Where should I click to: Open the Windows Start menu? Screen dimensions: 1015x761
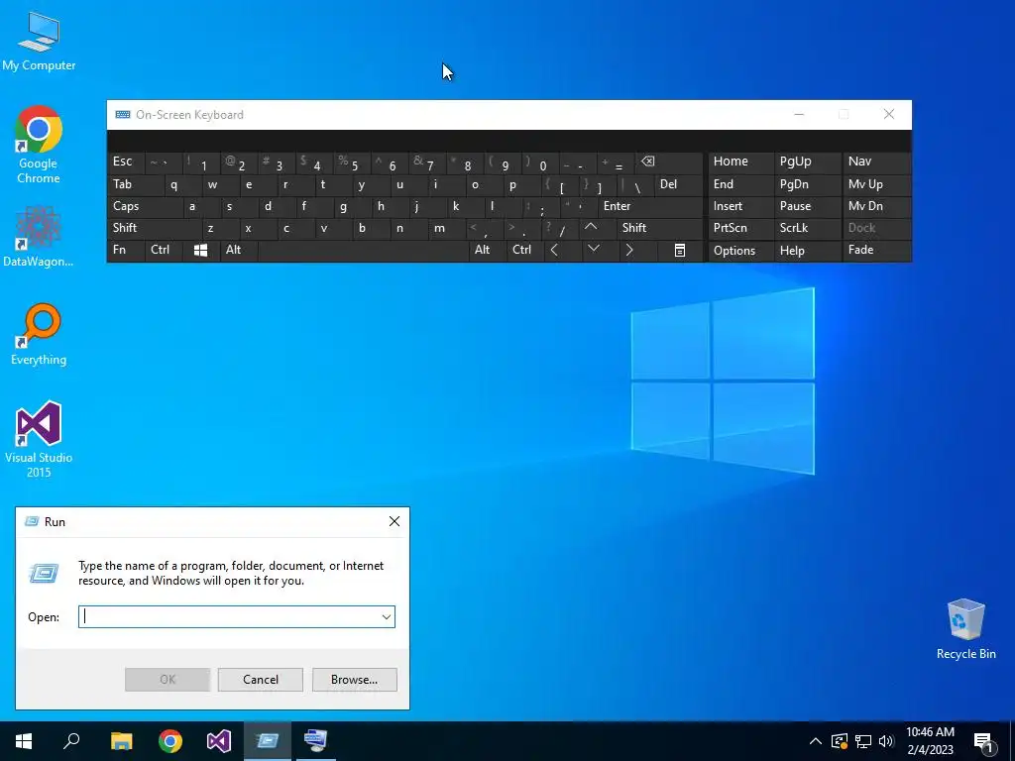click(24, 741)
